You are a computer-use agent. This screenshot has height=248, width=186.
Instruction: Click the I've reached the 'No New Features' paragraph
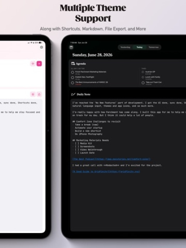click(x=129, y=104)
